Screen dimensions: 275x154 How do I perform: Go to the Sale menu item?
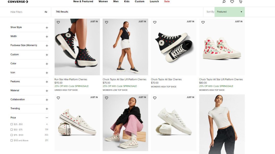[x=167, y=2]
